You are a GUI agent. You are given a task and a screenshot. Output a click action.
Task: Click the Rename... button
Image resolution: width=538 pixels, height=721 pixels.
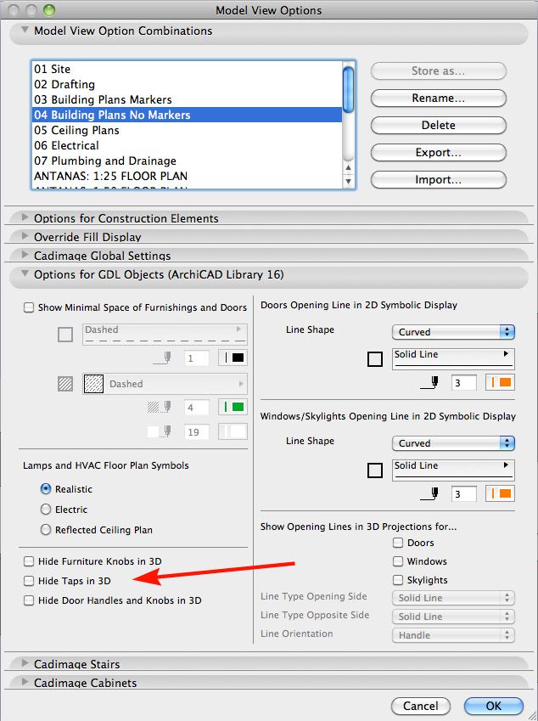point(439,98)
